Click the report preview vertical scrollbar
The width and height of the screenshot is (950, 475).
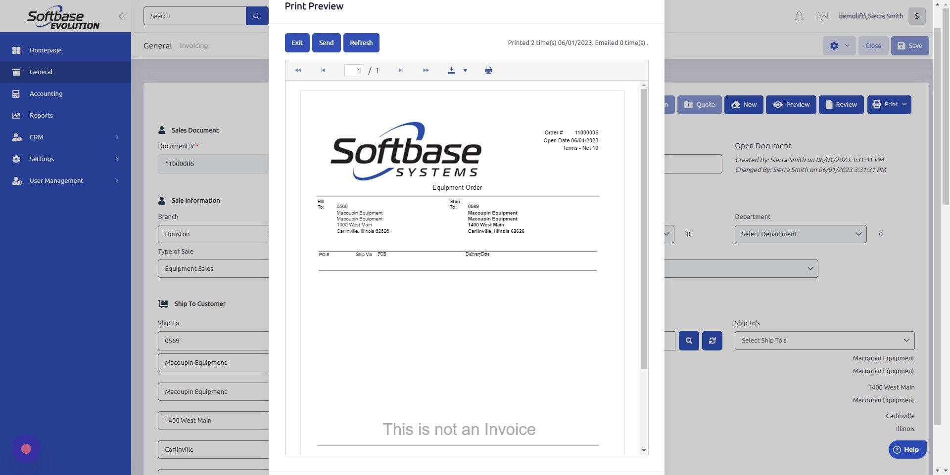point(644,228)
